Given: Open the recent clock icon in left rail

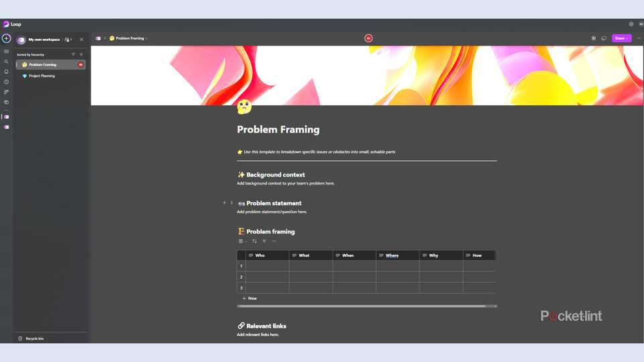Looking at the screenshot, I should (x=6, y=82).
